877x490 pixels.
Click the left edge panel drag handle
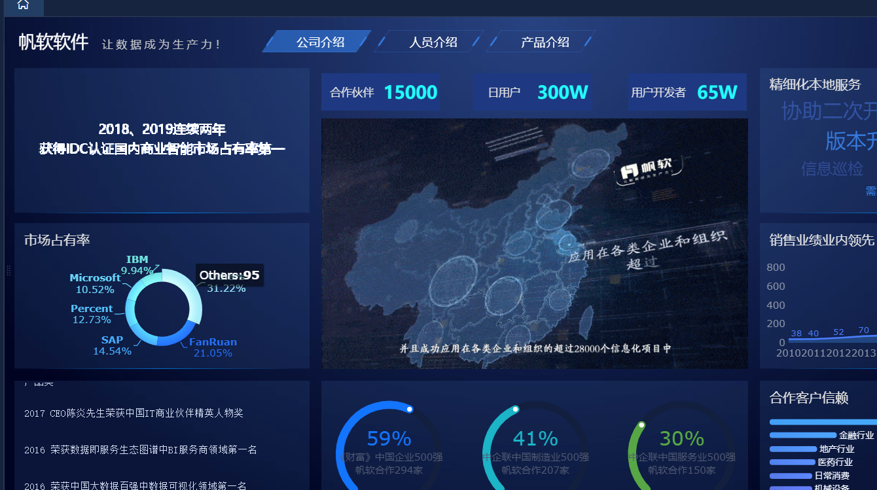click(9, 270)
